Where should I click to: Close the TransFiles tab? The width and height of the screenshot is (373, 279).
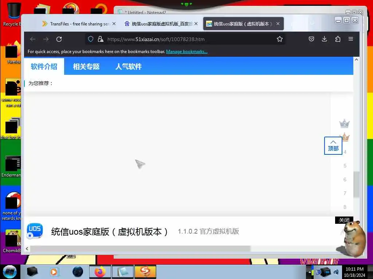114,24
